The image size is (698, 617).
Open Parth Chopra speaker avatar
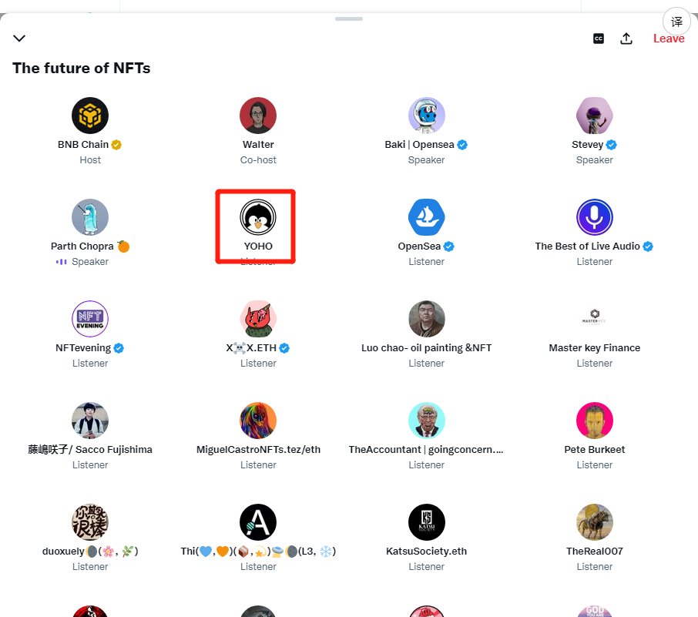coord(90,216)
